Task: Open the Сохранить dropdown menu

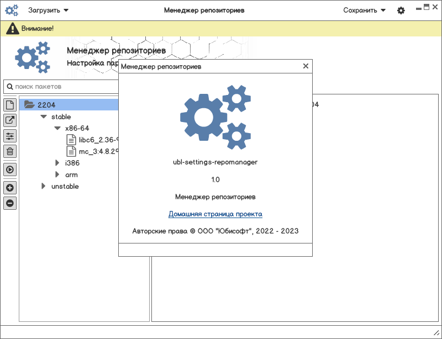Action: 364,10
